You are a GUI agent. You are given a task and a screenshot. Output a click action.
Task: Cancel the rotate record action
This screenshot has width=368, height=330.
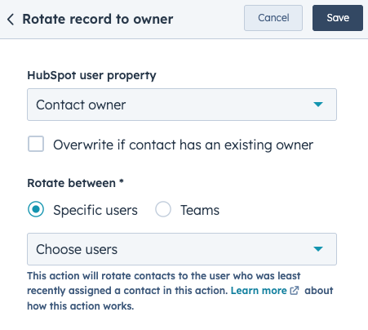[273, 18]
